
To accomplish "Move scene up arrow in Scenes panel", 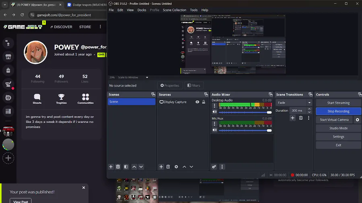I will tap(134, 166).
